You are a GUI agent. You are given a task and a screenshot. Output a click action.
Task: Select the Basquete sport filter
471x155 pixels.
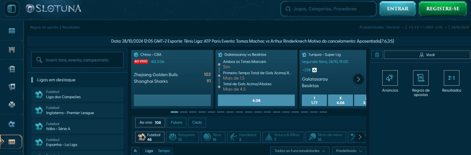coord(183,137)
